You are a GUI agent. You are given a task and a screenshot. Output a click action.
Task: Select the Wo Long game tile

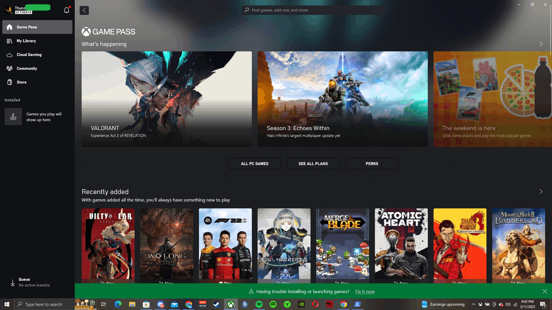click(x=167, y=246)
